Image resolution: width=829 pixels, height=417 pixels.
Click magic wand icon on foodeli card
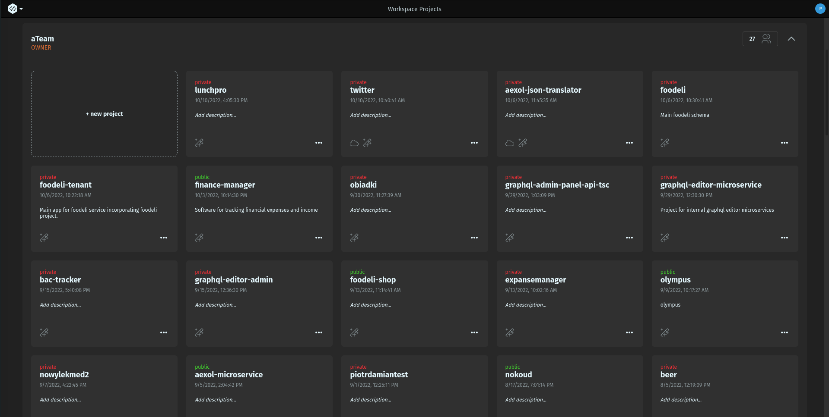pyautogui.click(x=665, y=143)
